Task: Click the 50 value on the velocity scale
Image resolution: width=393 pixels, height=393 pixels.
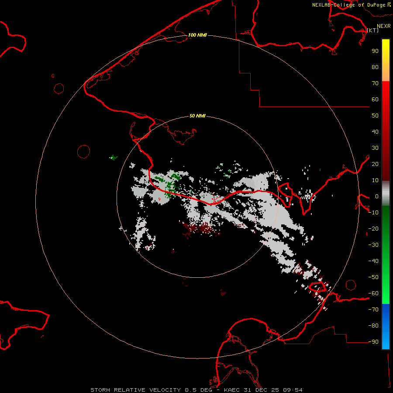Action: pyautogui.click(x=375, y=116)
